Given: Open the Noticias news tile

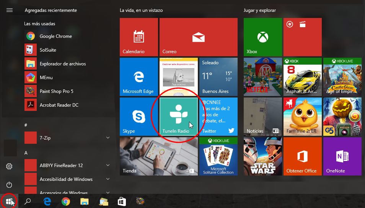Looking at the screenshot, I should pos(263,117).
